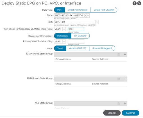Set Deployment Immediacy to Immediate
The image size is (143, 118).
63,36
